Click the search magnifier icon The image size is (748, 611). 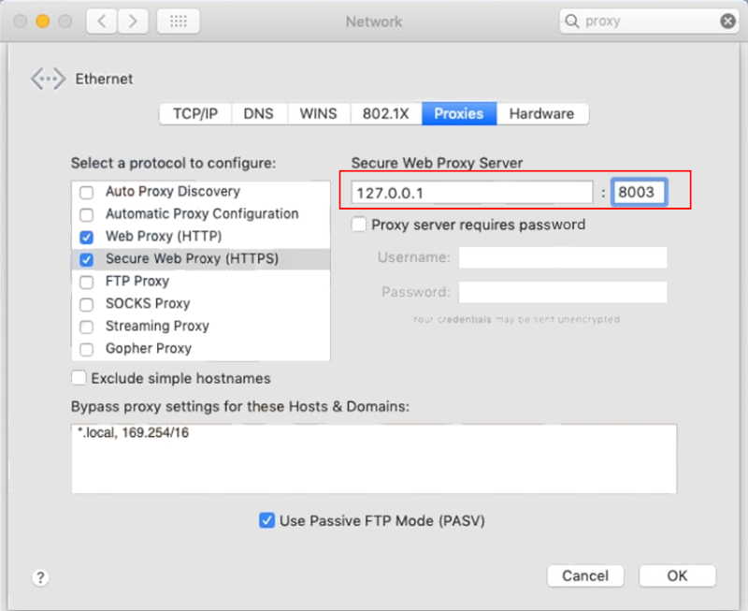pyautogui.click(x=571, y=21)
